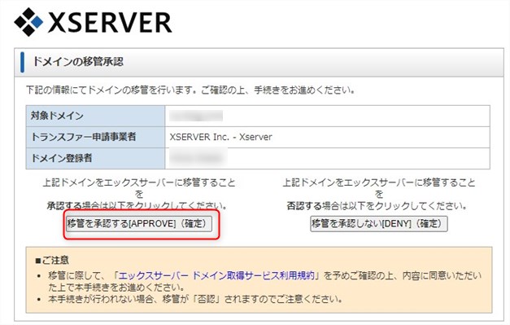This screenshot has height=325, width=510.
Task: Click the ドメイン登録者 label cell
Action: (x=95, y=158)
